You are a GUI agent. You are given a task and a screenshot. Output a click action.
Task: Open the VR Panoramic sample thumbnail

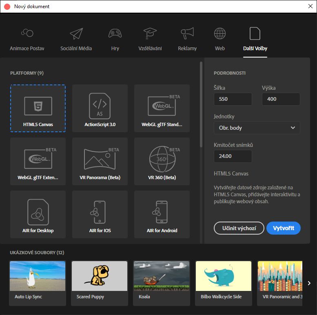coord(280,276)
